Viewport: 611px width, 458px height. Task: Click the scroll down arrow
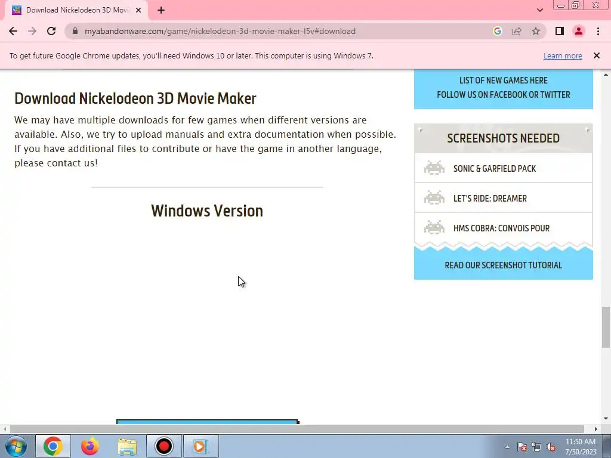pos(606,419)
